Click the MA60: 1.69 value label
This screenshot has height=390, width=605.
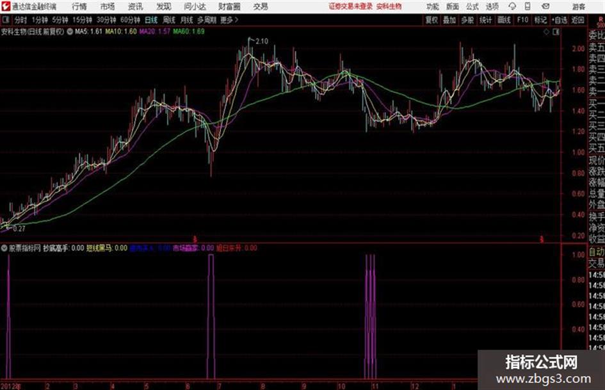(x=189, y=31)
